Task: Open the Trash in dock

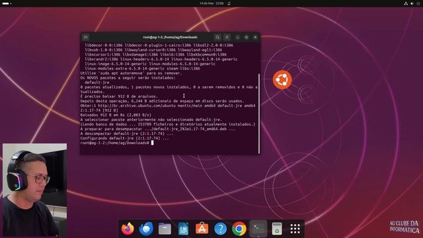Action: (277, 229)
